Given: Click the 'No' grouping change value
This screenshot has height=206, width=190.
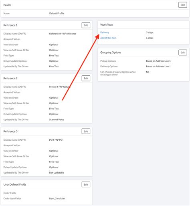Looking at the screenshot, I should pos(148,72).
